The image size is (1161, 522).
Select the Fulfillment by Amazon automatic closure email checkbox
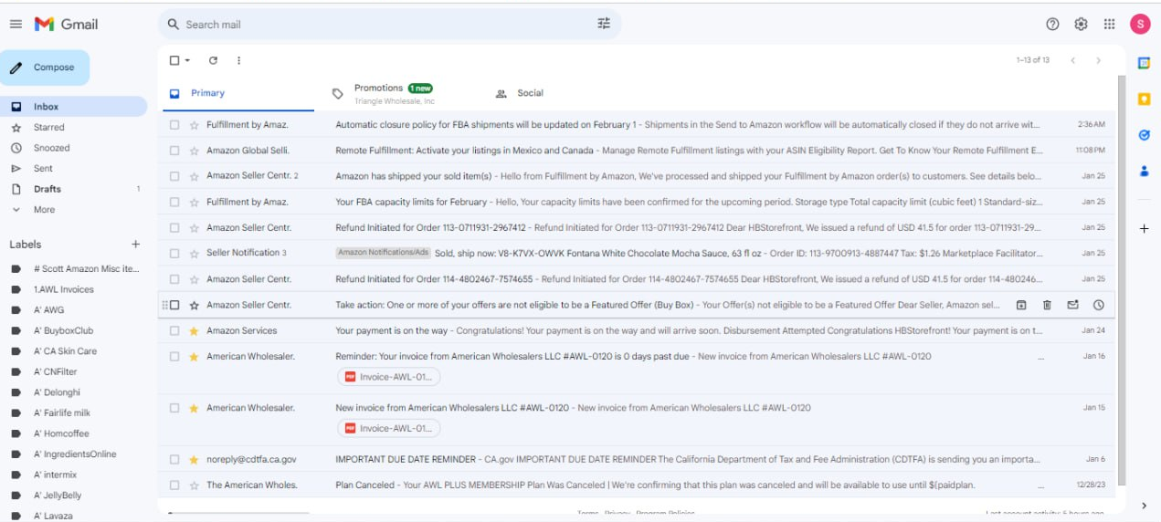click(174, 125)
